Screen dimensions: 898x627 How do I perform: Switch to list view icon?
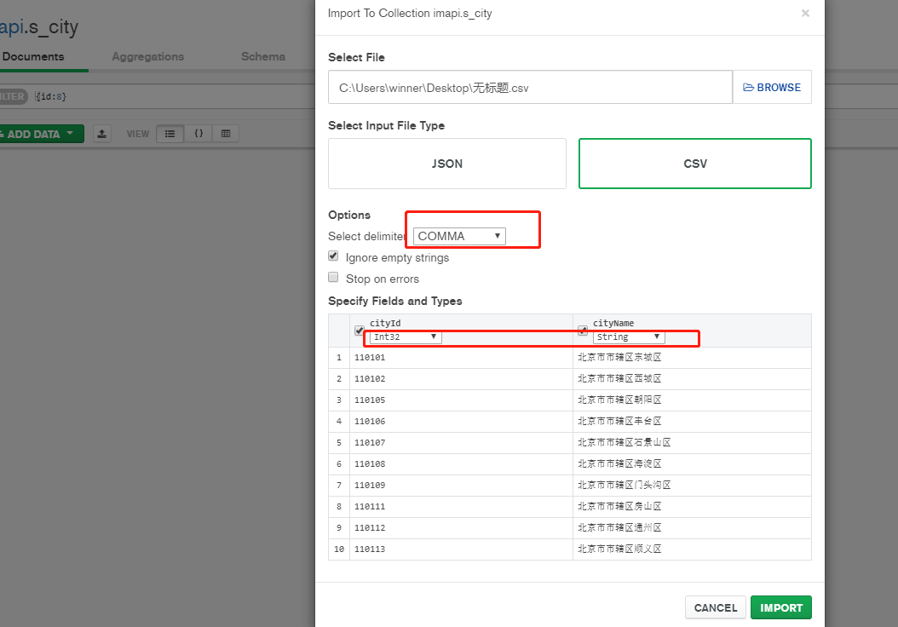(x=170, y=134)
